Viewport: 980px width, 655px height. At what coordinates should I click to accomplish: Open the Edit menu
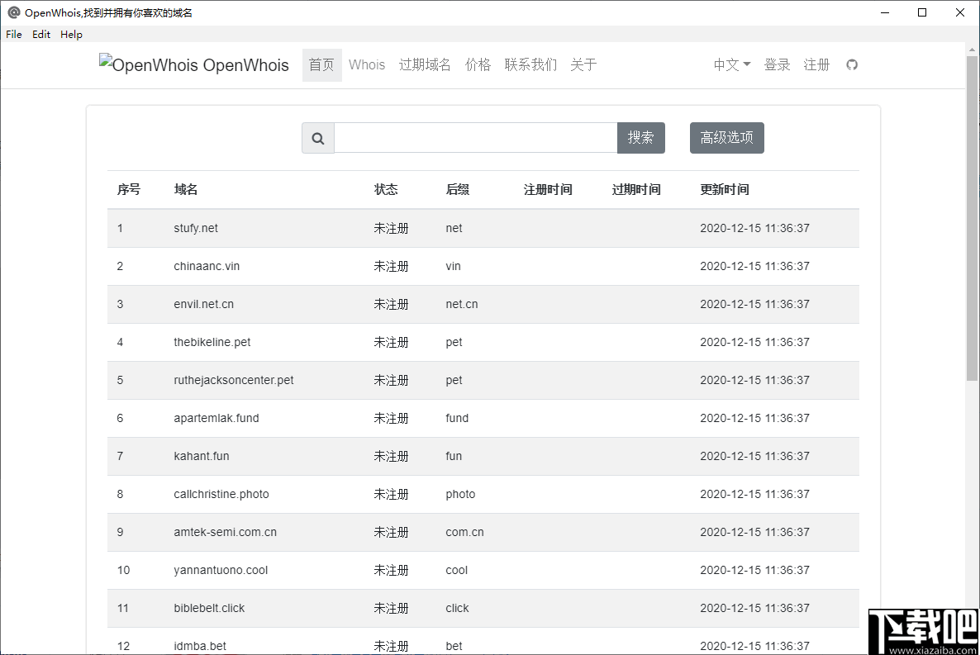click(x=40, y=34)
